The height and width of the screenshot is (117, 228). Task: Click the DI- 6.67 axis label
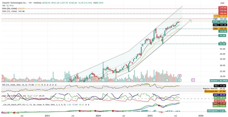click(220, 101)
